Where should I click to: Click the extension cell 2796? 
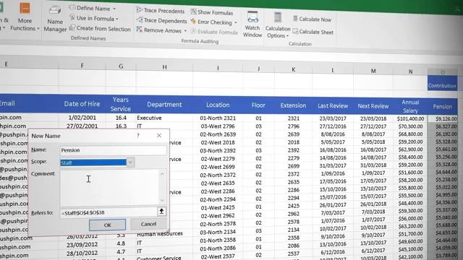[x=293, y=126]
